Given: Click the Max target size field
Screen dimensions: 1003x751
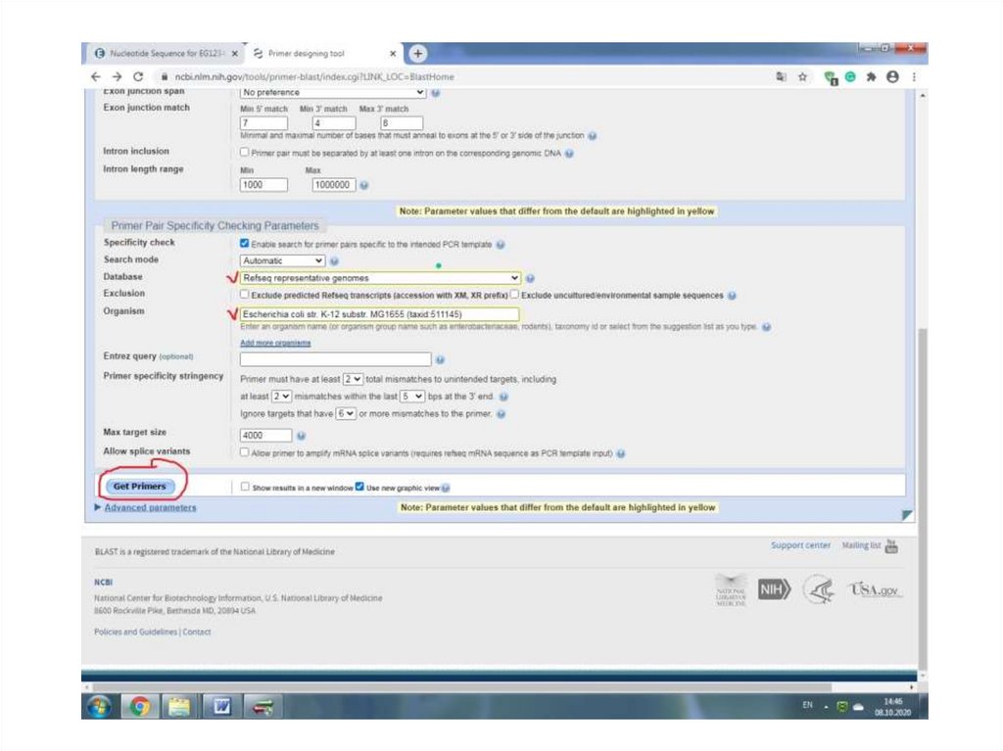Looking at the screenshot, I should 266,436.
